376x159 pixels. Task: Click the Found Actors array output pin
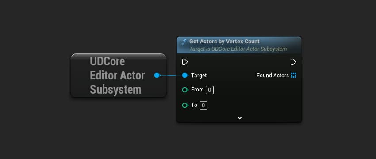pos(294,76)
